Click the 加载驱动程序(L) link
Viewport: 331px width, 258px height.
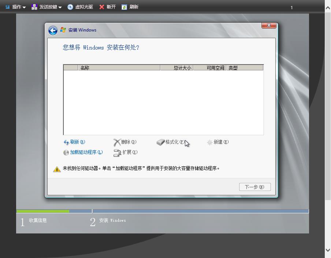[x=83, y=152]
